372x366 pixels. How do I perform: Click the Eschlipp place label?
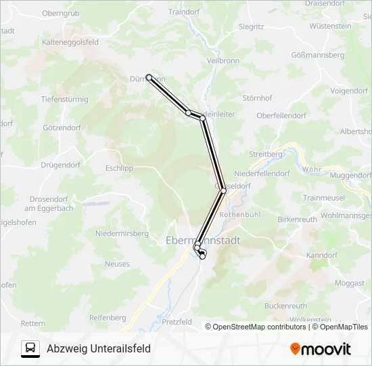(119, 168)
